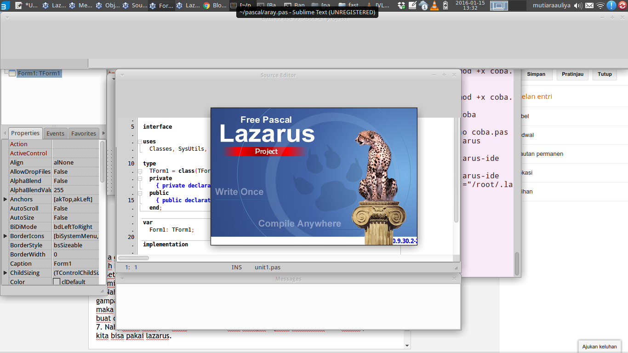
Task: Switch to Chrome 'Blo...' taskbar item
Action: pos(215,6)
